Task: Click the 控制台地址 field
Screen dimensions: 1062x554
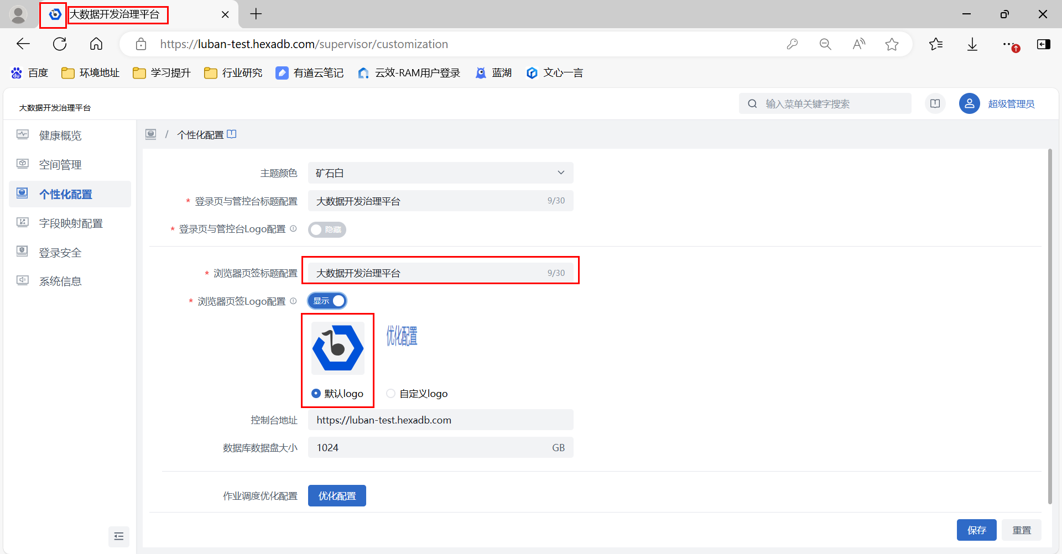Action: point(440,420)
